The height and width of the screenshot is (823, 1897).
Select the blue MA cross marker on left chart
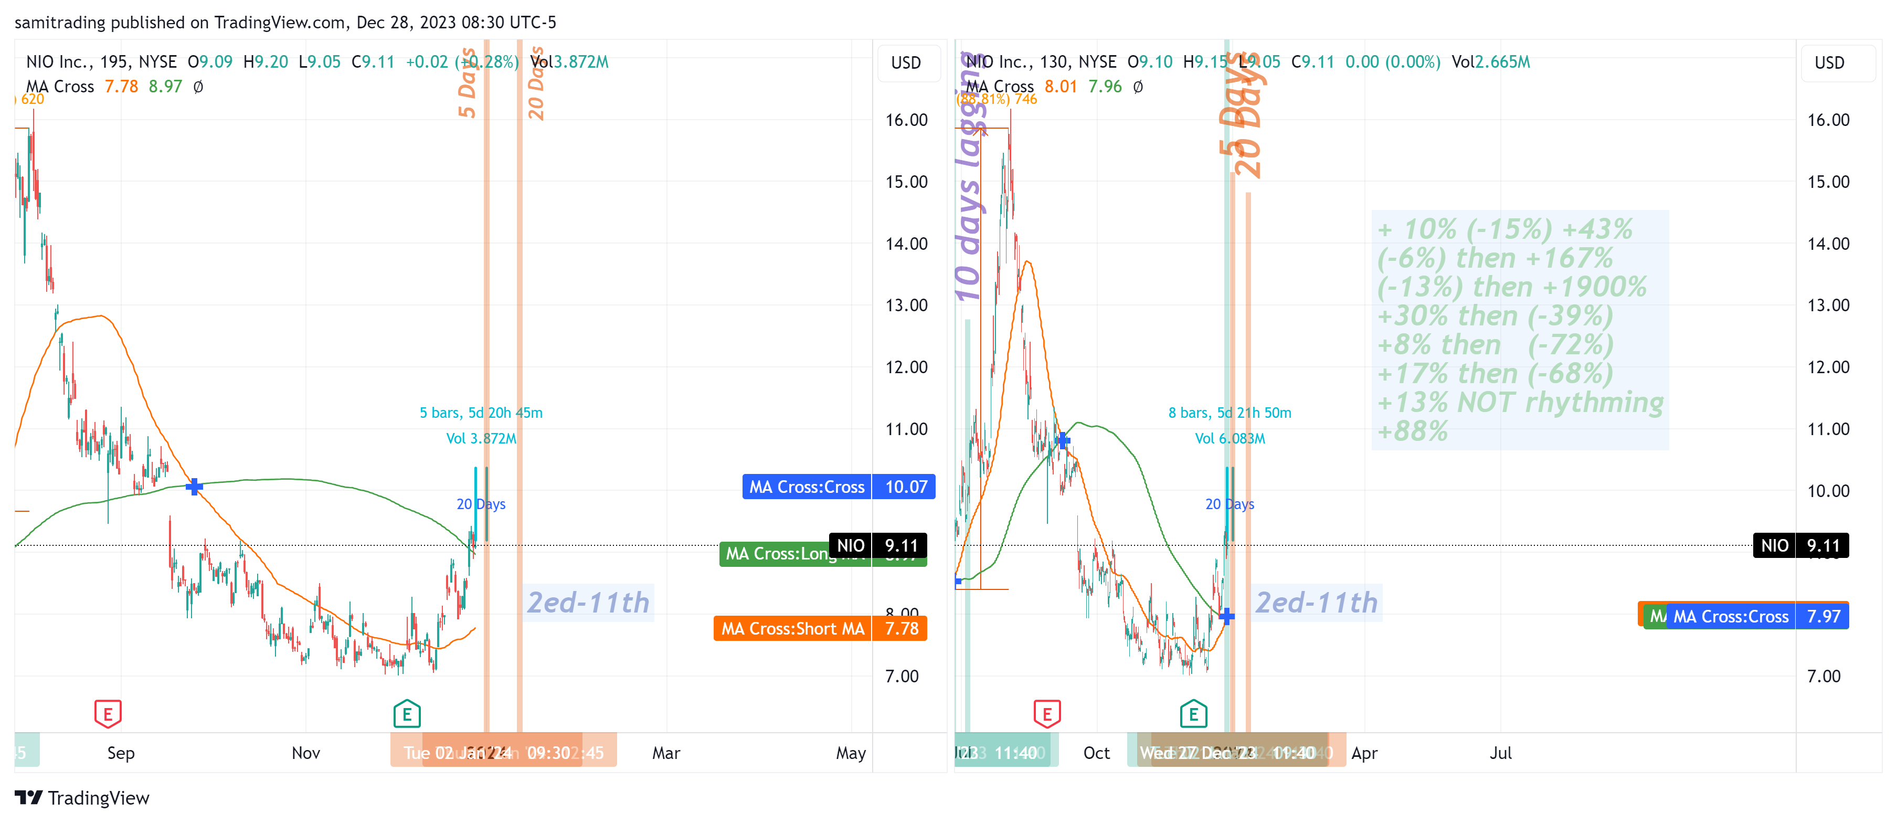[x=194, y=486]
